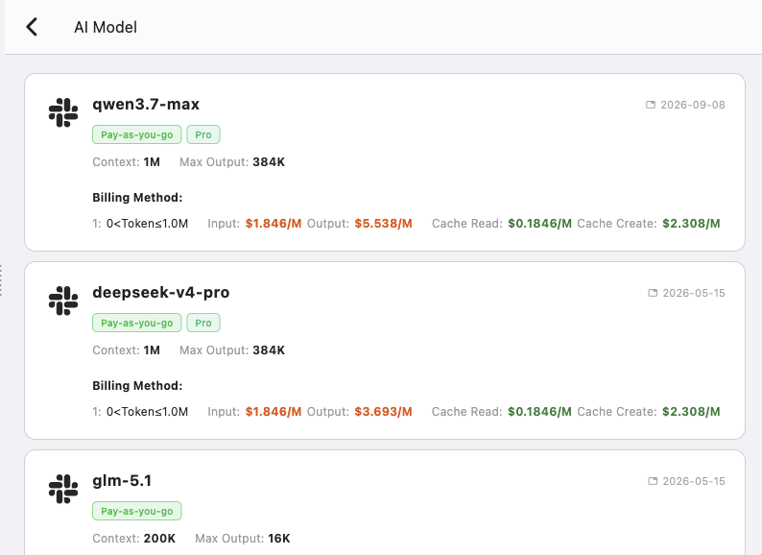The width and height of the screenshot is (762, 555).
Task: Click the glm-5.1 Max Output 16K value
Action: [279, 539]
